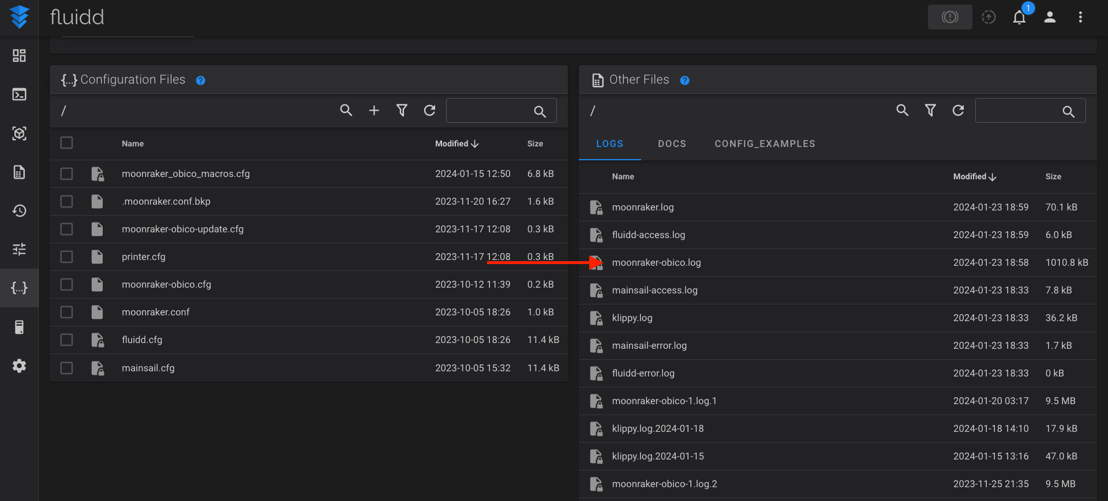The image size is (1108, 501).
Task: Open the Configuration braces sidebar icon
Action: [x=19, y=288]
